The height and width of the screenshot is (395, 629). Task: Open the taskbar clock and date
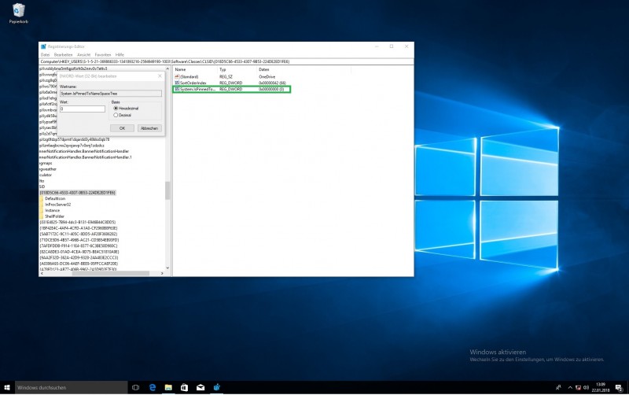601,388
